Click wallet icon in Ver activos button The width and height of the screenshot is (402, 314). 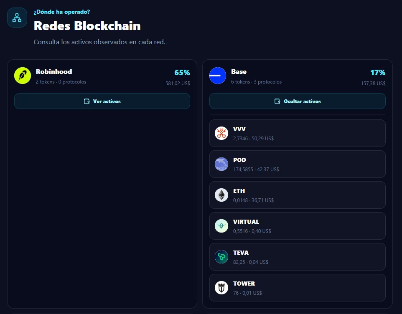(x=87, y=101)
